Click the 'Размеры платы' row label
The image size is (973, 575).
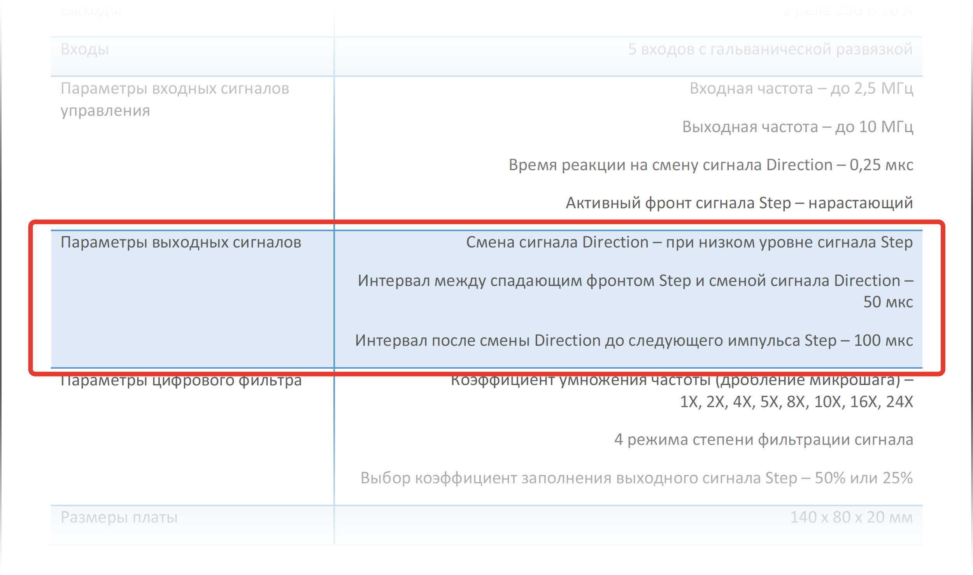pyautogui.click(x=119, y=517)
